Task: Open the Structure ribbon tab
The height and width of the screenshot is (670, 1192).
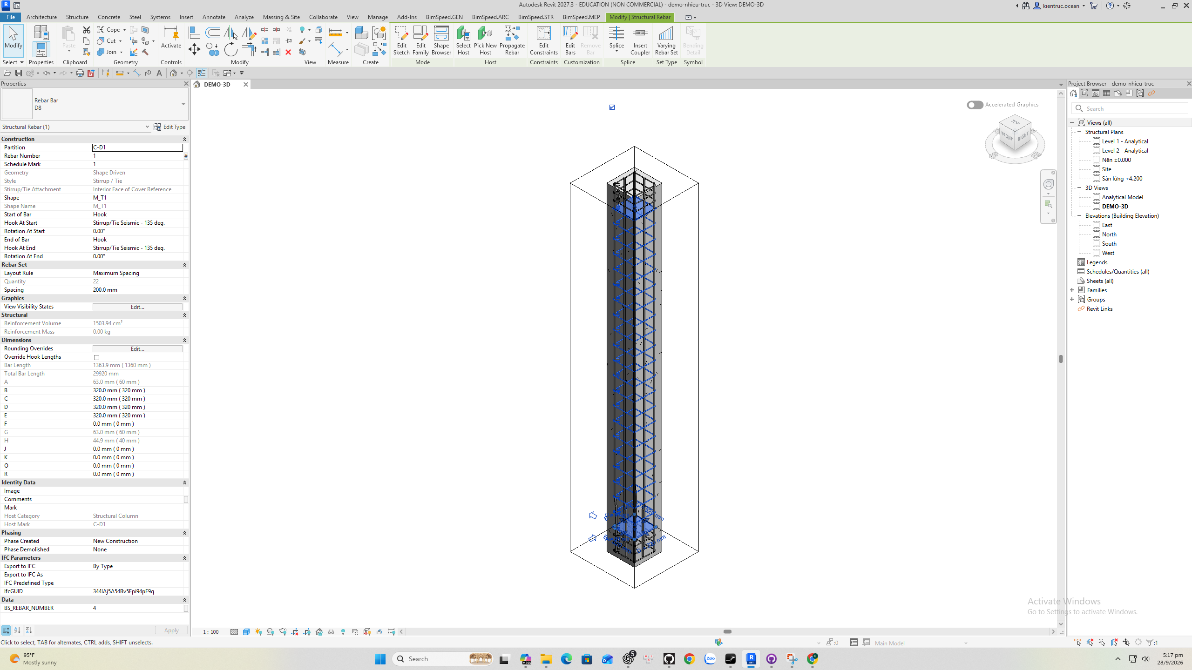Action: pyautogui.click(x=77, y=17)
